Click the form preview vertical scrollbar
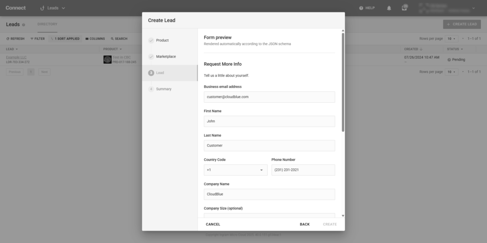This screenshot has width=487, height=243. pos(342,81)
